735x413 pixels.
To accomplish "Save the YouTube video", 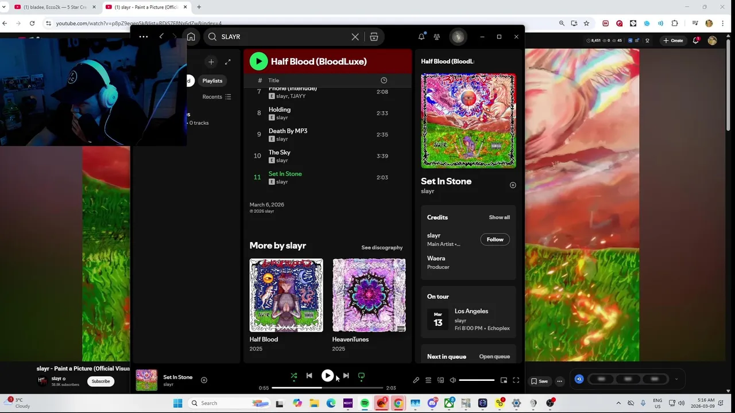I will (x=539, y=381).
